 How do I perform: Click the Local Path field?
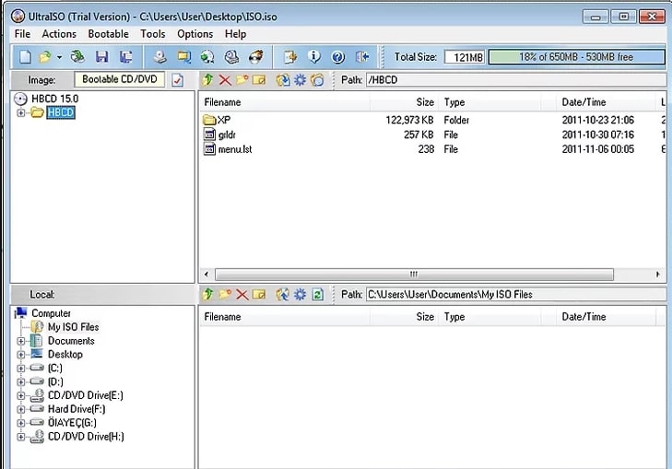point(515,295)
